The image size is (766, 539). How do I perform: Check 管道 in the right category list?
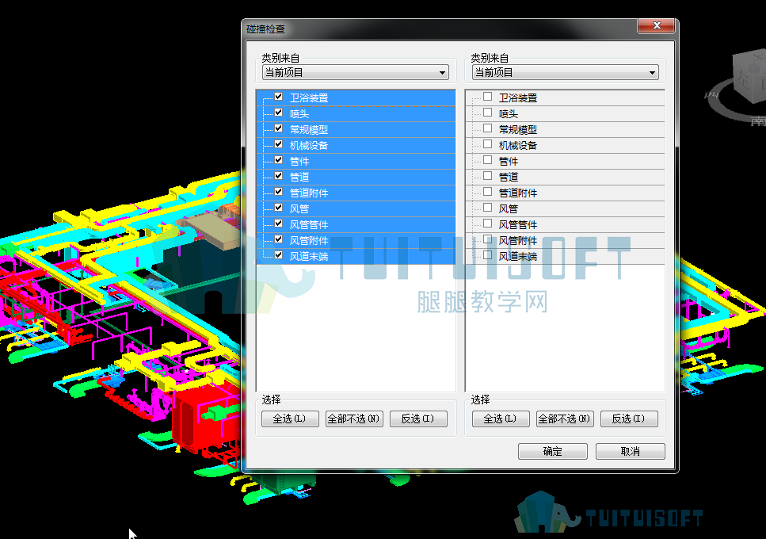click(487, 176)
